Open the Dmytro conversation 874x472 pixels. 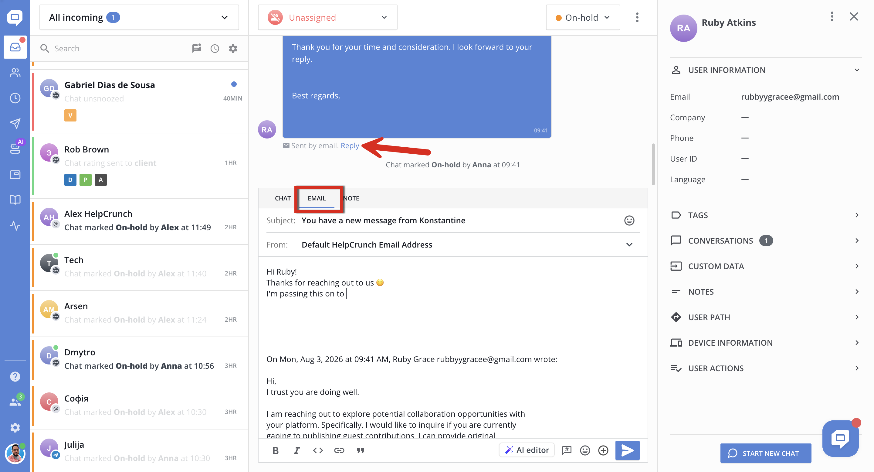pos(141,360)
